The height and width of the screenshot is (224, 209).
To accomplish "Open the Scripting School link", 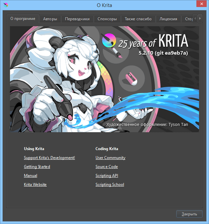I will pyautogui.click(x=110, y=184).
